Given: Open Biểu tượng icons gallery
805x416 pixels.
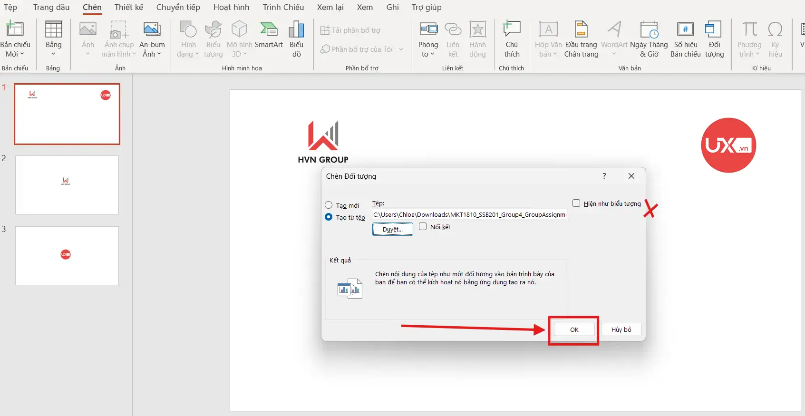Looking at the screenshot, I should click(213, 29).
